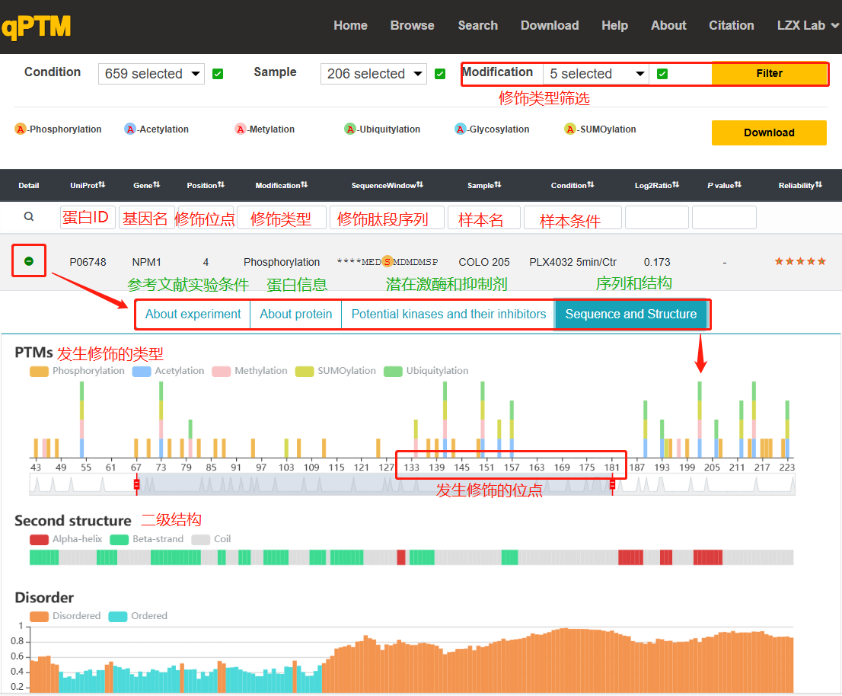842x696 pixels.
Task: Expand the LZX Lab menu
Action: [x=808, y=25]
